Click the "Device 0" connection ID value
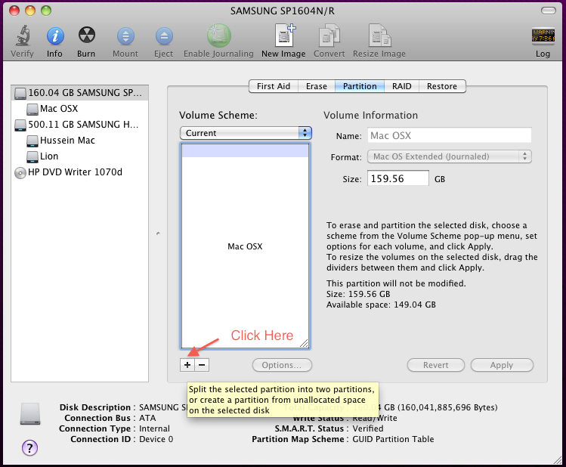566x467 pixels. coord(156,439)
